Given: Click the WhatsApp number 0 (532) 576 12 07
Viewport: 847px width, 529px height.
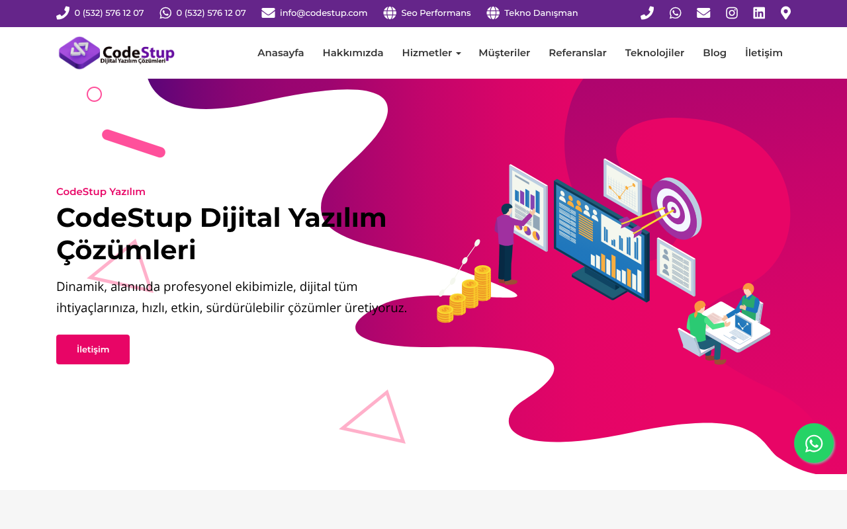Looking at the screenshot, I should coord(211,13).
